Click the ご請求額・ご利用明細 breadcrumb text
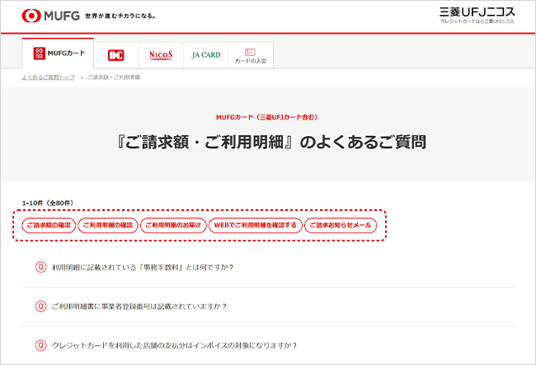 [x=113, y=77]
